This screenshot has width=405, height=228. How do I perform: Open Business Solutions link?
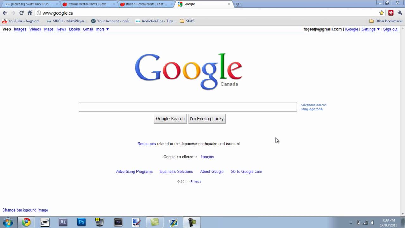(176, 171)
